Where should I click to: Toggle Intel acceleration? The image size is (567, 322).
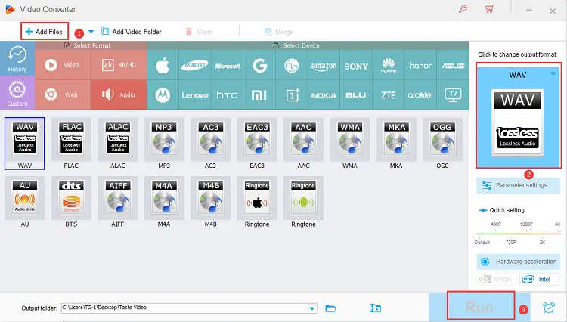point(539,280)
